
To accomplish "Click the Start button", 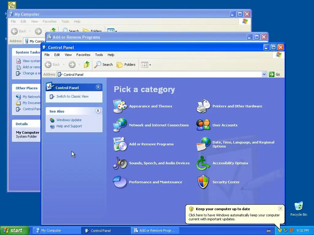I will coord(14,230).
